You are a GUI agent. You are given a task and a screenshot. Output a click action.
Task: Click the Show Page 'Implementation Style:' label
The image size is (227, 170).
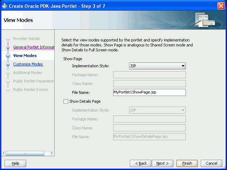(91, 66)
